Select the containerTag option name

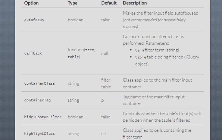pyautogui.click(x=37, y=100)
